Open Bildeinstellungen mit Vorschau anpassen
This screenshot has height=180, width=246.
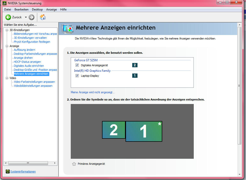coord(35,34)
